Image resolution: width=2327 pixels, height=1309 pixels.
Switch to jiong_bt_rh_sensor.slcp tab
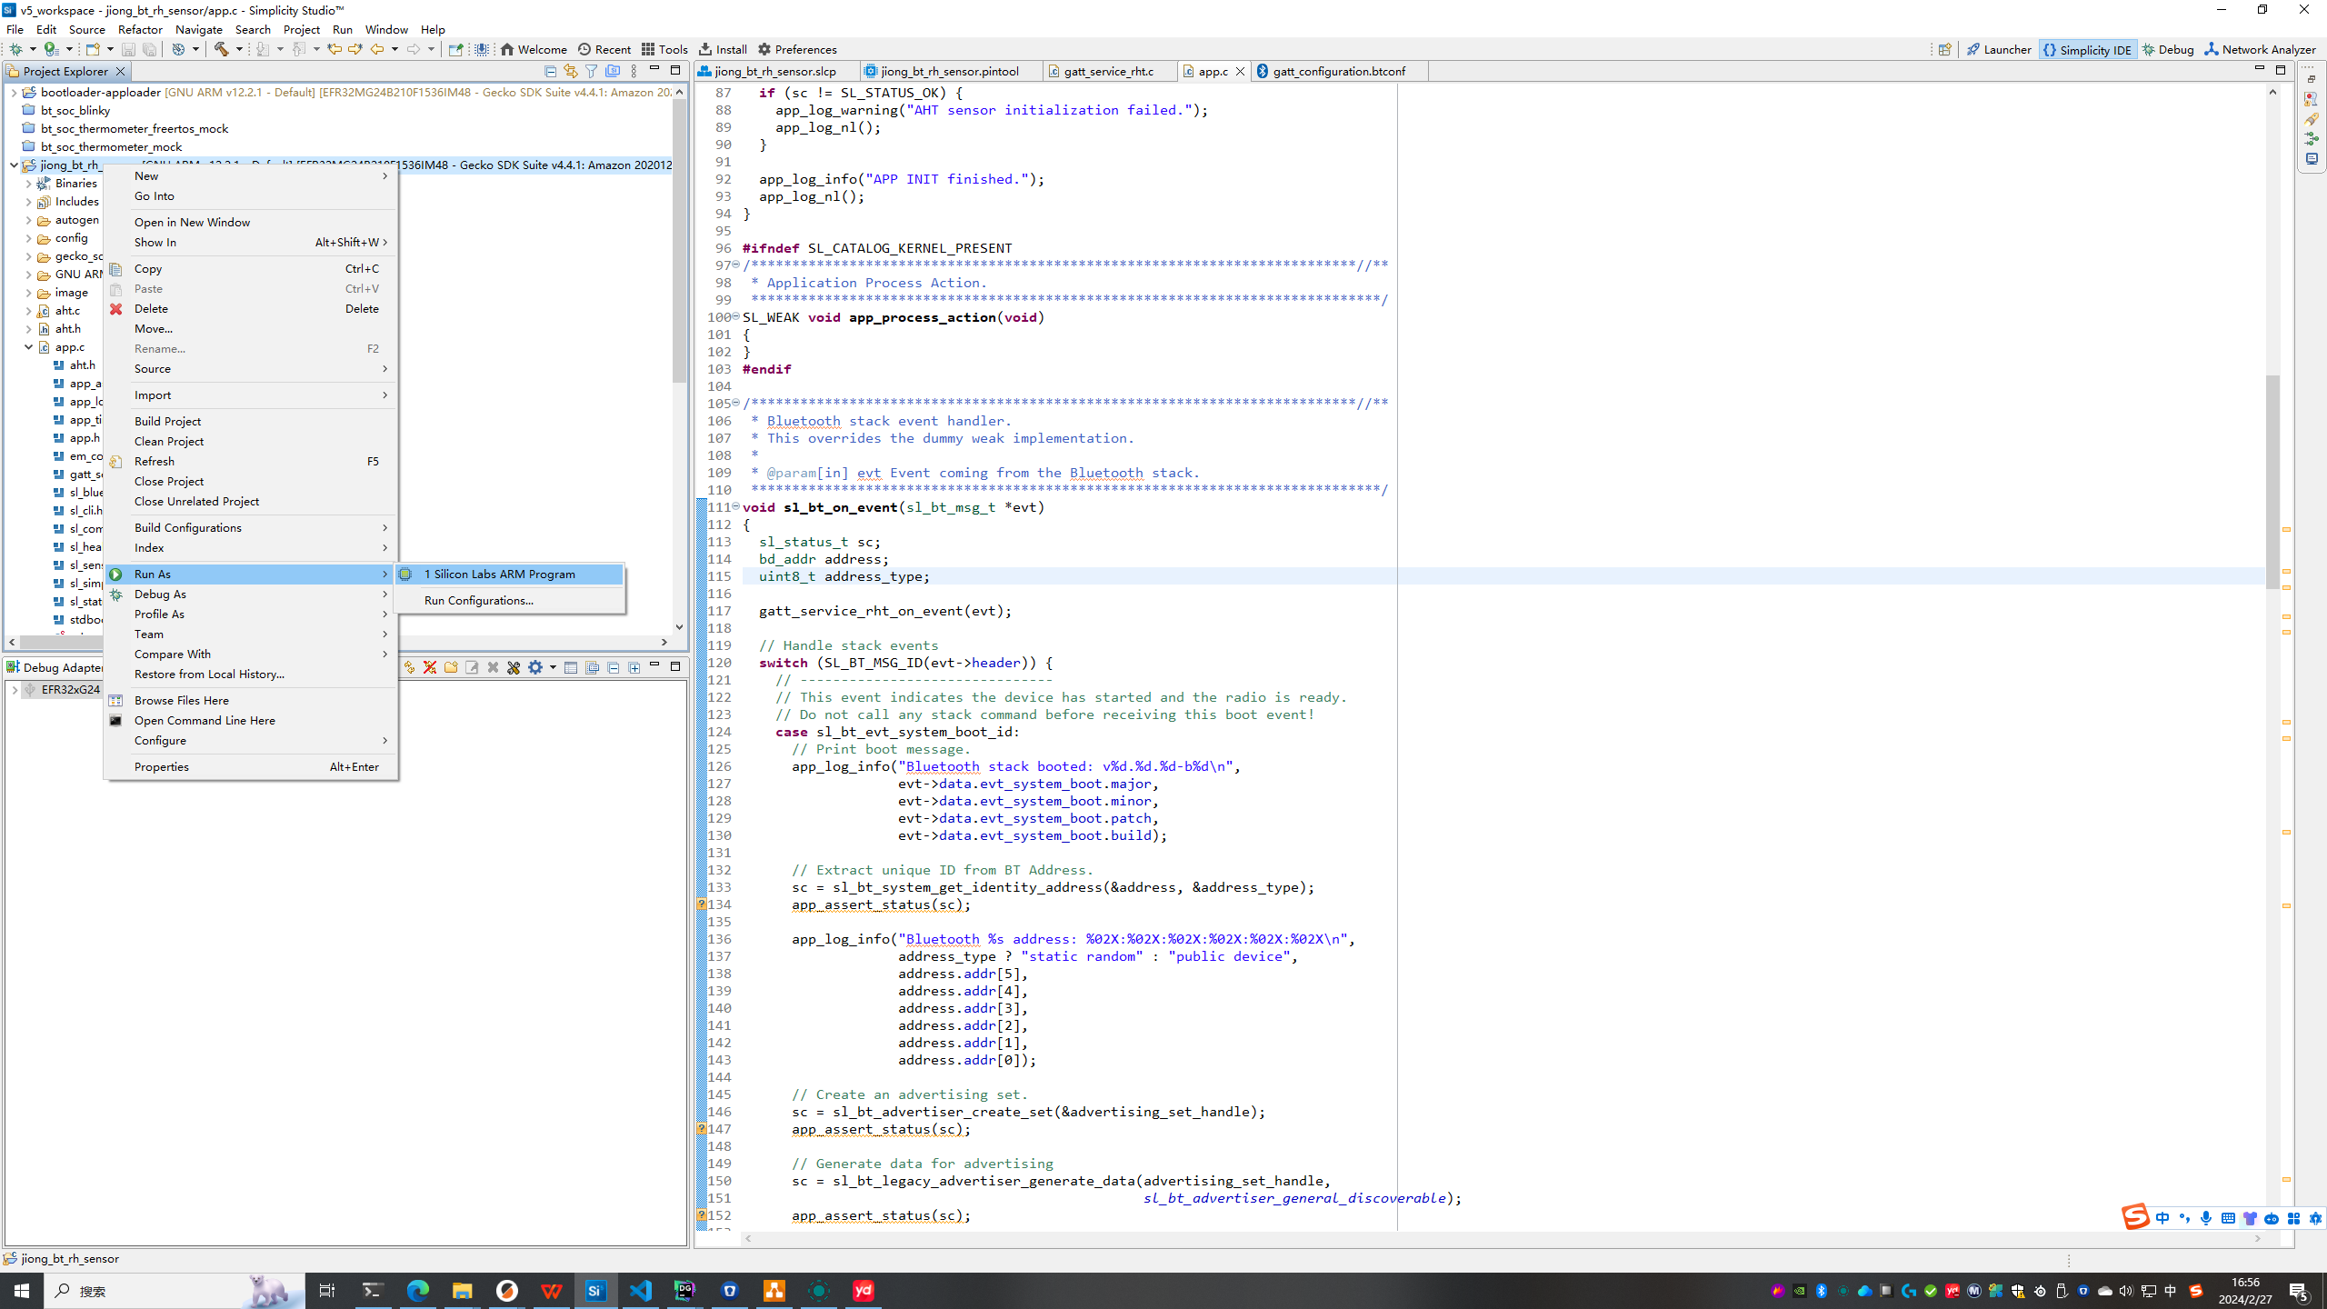[775, 71]
